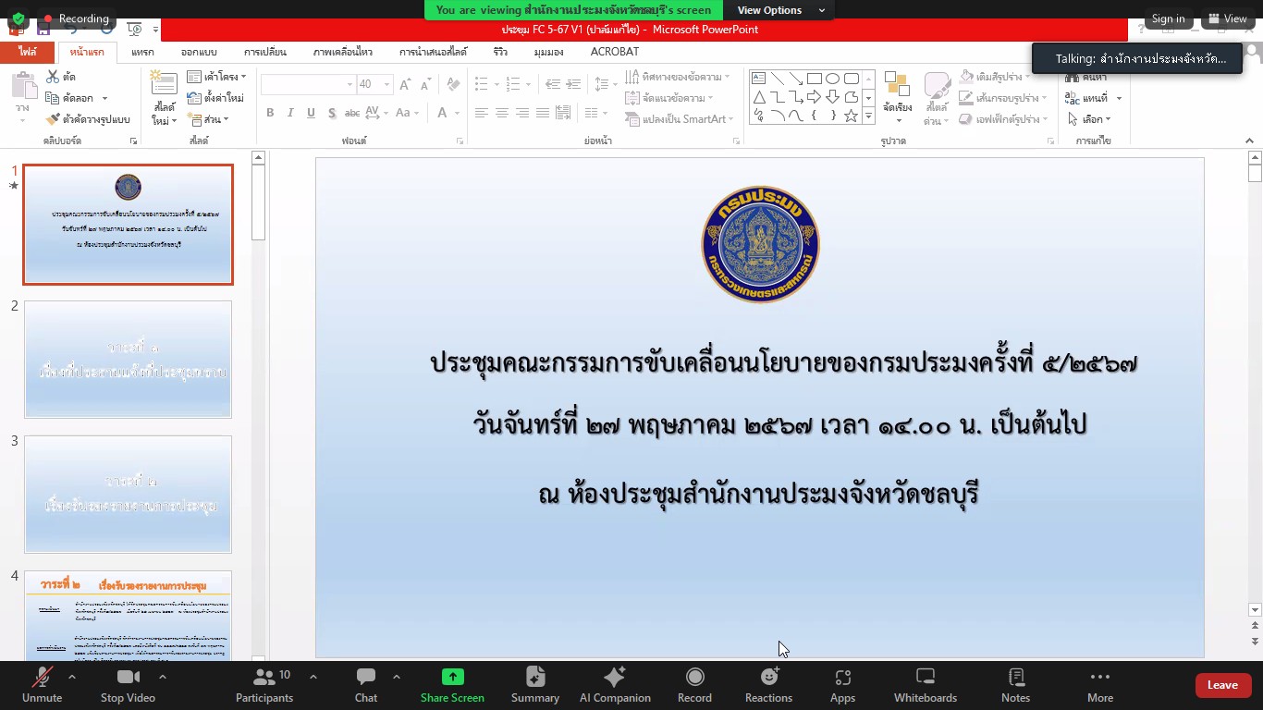Click the red Leave meeting button

pyautogui.click(x=1222, y=685)
